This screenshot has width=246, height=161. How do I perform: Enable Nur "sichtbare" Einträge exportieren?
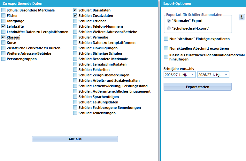click(x=166, y=39)
